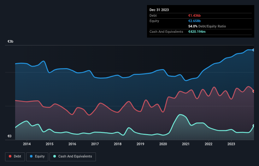Image resolution: width=259 pixels, height=166 pixels.
Task: Click the 2017 x-axis label
Action: tap(95, 144)
